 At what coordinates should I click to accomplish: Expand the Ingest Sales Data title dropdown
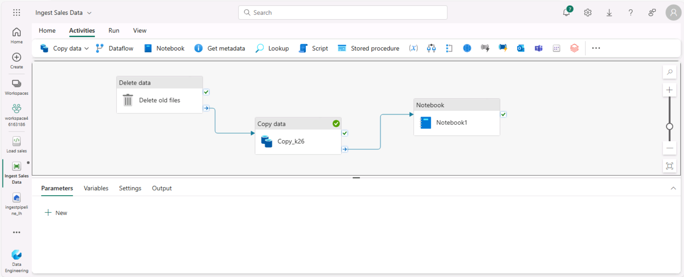(89, 13)
